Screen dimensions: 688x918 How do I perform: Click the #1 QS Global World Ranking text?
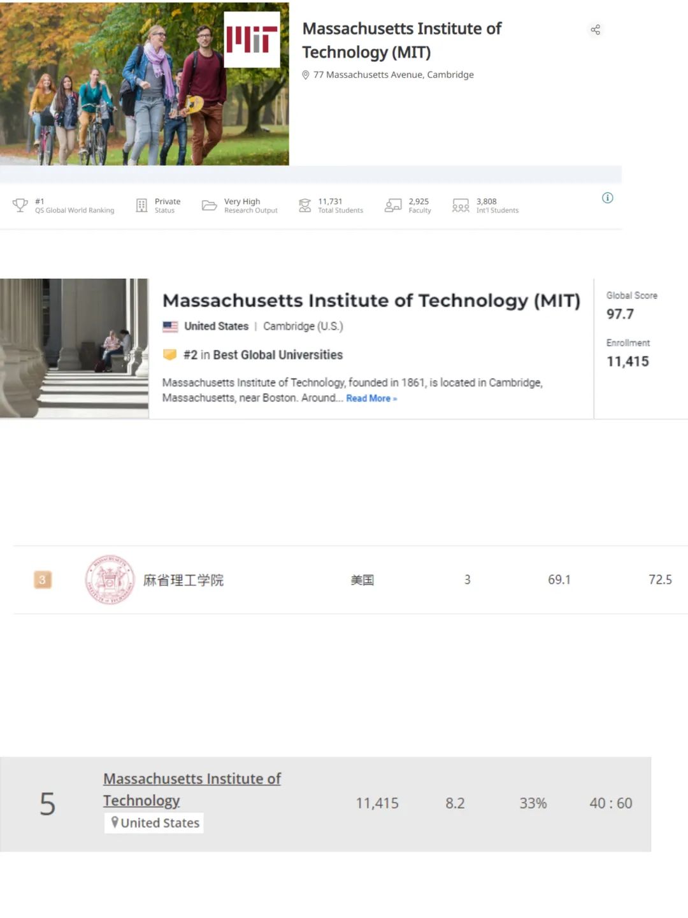pyautogui.click(x=75, y=205)
